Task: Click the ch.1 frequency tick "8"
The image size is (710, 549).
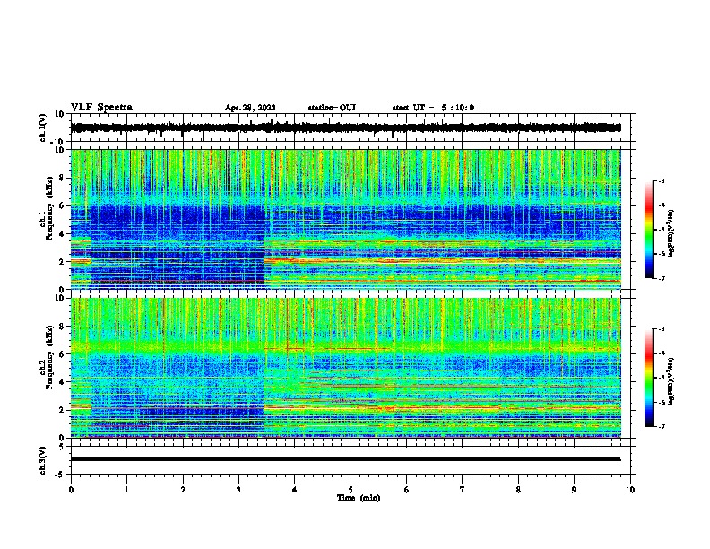Action: pyautogui.click(x=62, y=178)
